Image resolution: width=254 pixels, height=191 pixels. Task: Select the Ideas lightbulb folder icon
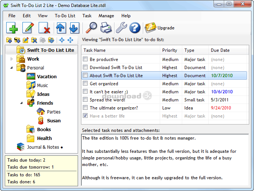(x=31, y=94)
